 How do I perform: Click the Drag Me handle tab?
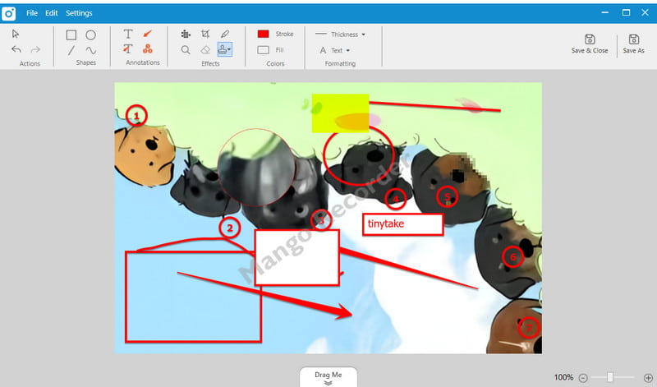tap(328, 377)
